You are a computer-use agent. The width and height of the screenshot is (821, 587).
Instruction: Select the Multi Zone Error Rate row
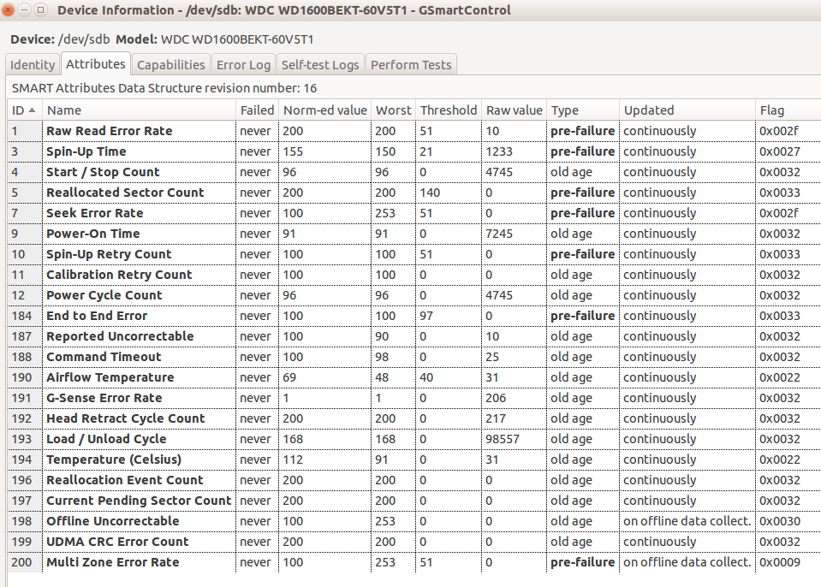point(413,562)
